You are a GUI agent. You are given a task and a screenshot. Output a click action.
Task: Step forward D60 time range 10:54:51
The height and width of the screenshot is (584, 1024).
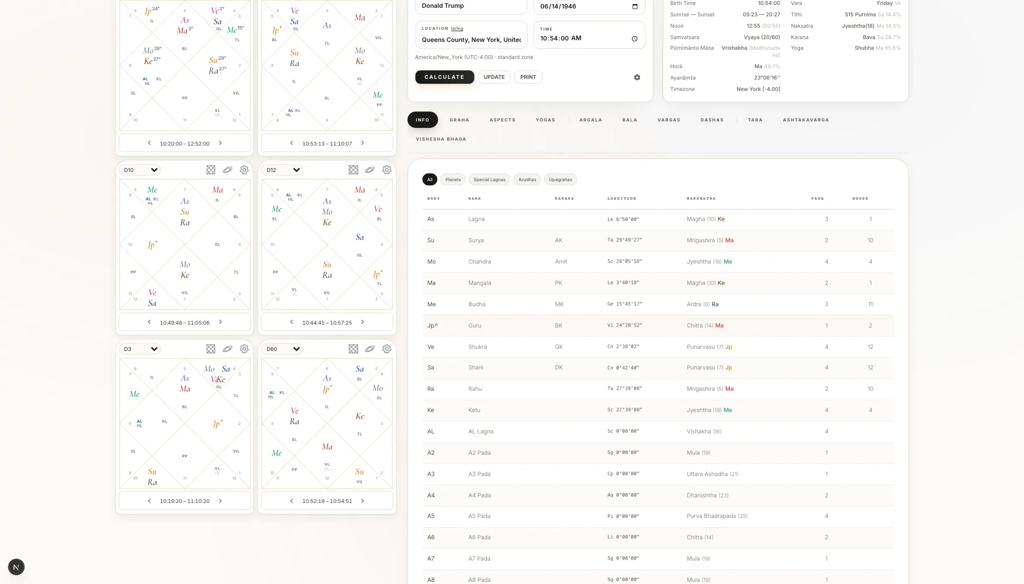pos(363,501)
